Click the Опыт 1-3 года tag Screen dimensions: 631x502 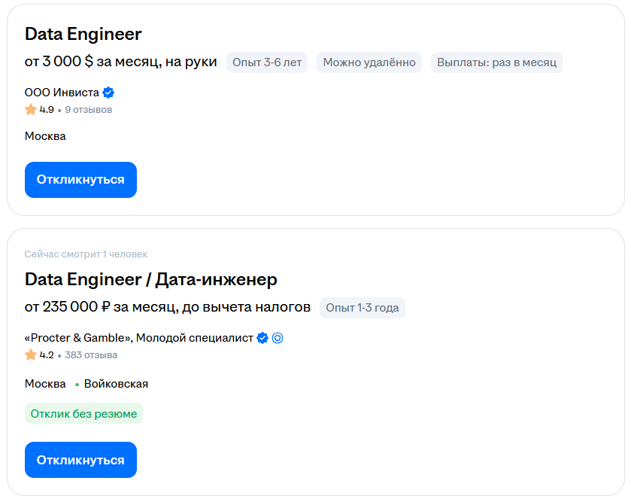click(x=363, y=307)
